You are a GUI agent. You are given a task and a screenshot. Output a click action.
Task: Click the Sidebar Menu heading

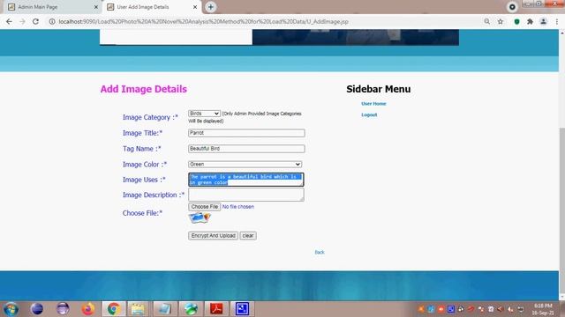(379, 89)
